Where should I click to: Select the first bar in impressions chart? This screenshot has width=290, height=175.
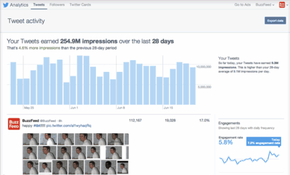[13, 83]
